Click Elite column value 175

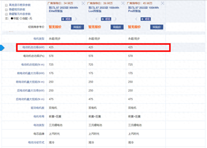[51, 73]
